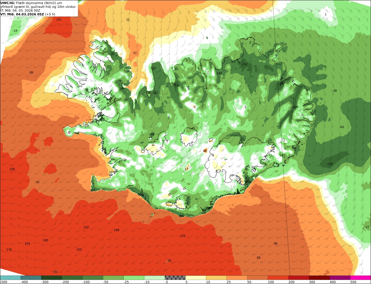The height and width of the screenshot is (284, 371).
Task: Select the map value 149
Action: (x=117, y=230)
